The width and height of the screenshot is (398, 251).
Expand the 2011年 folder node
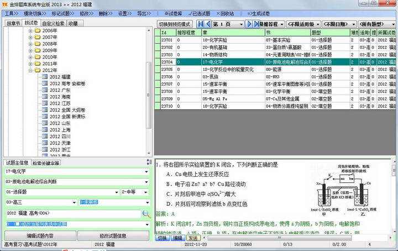point(30,64)
